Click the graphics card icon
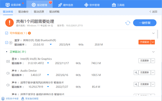 coord(8,62)
